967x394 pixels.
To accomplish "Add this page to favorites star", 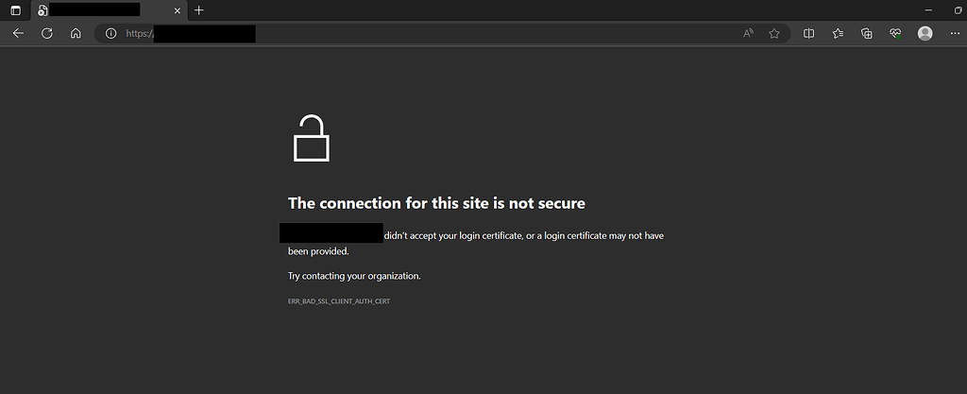I will coord(774,33).
